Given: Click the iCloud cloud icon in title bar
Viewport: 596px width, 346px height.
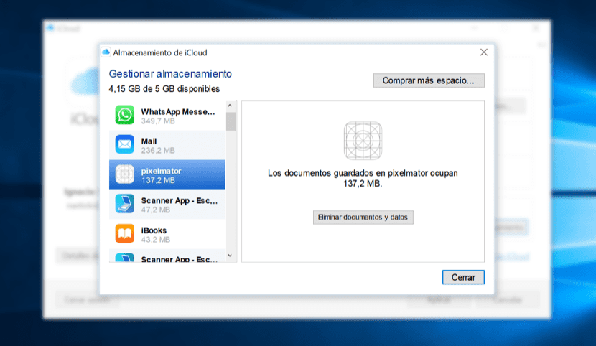Looking at the screenshot, I should pyautogui.click(x=106, y=52).
